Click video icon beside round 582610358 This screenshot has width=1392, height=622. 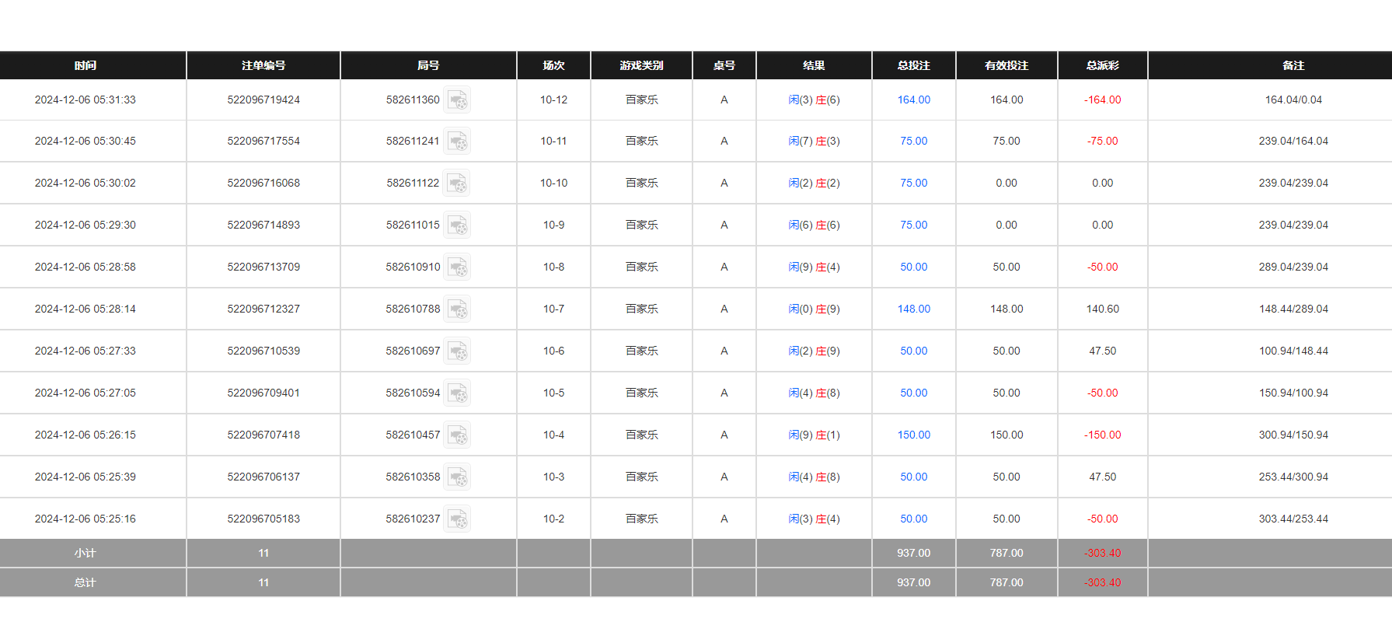click(457, 477)
